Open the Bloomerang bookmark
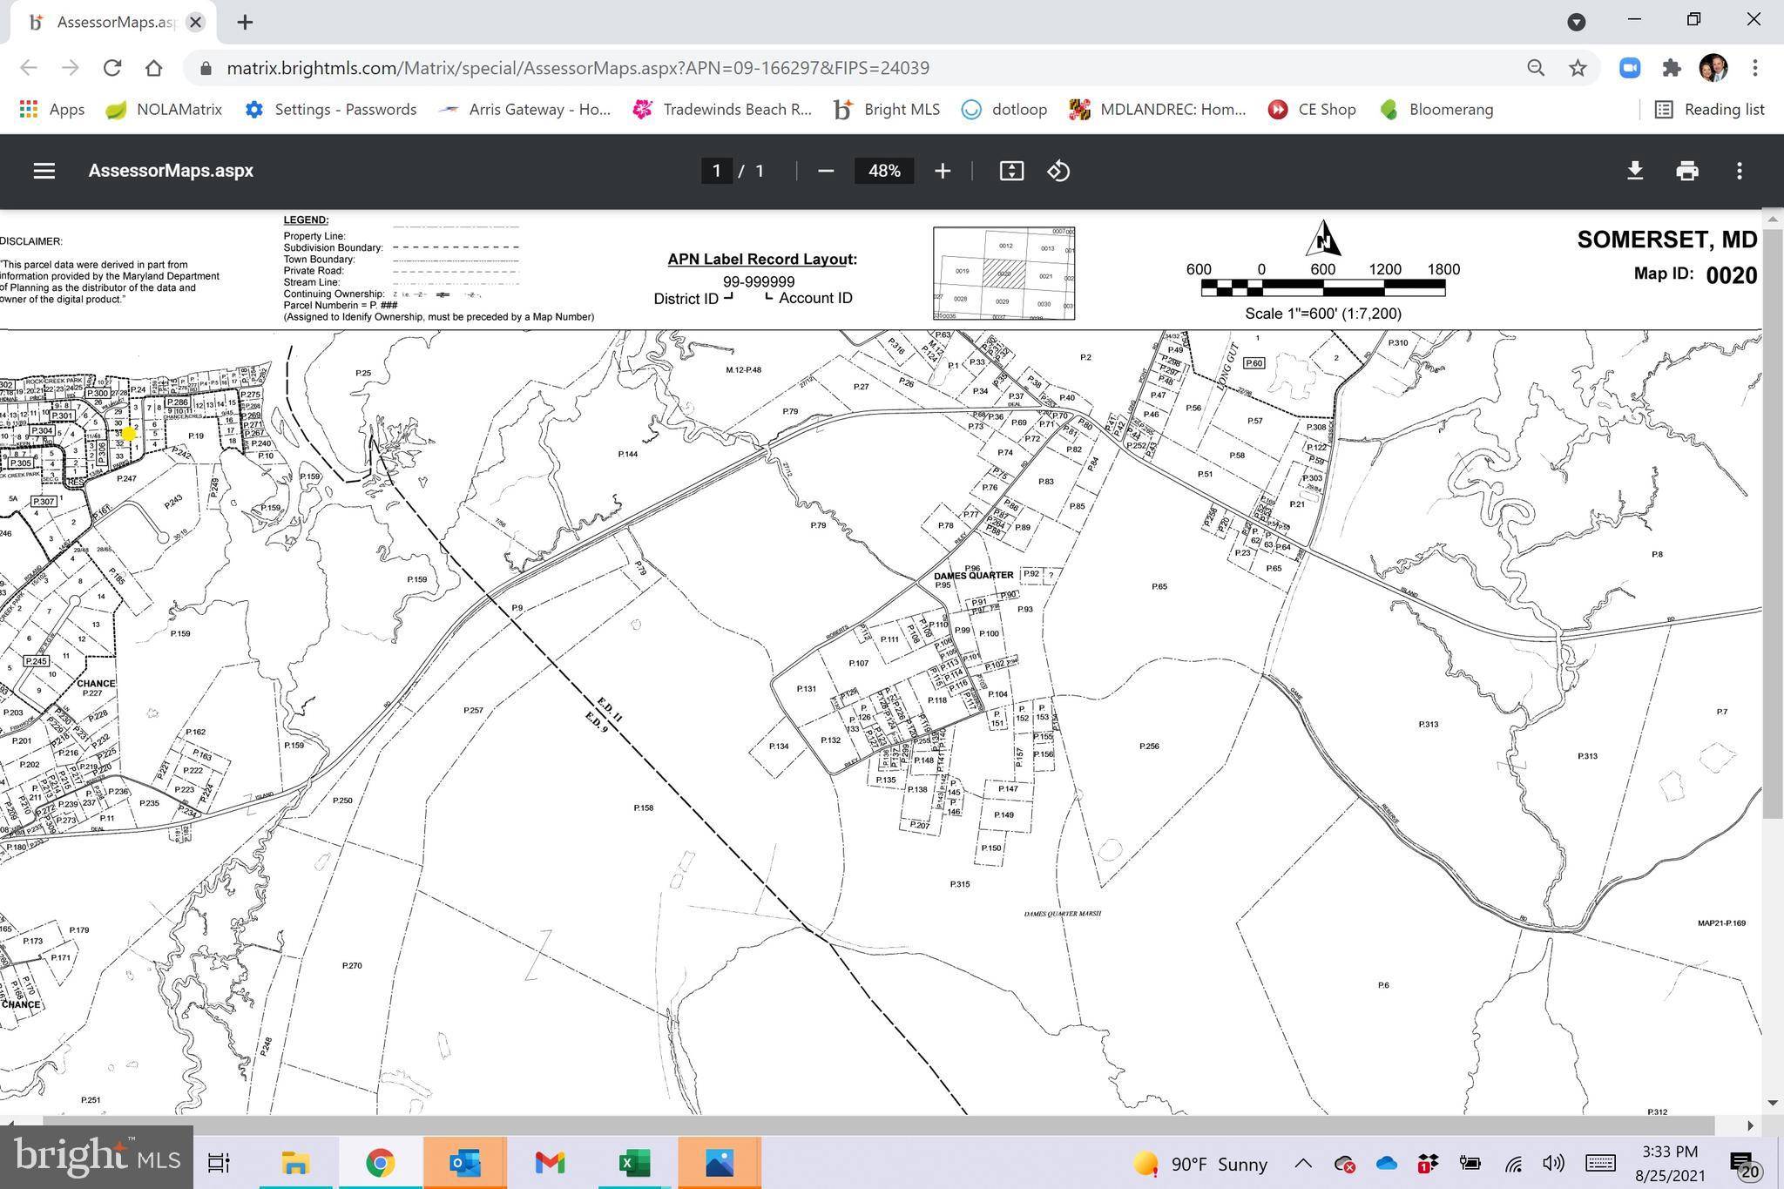The image size is (1784, 1189). [x=1436, y=110]
